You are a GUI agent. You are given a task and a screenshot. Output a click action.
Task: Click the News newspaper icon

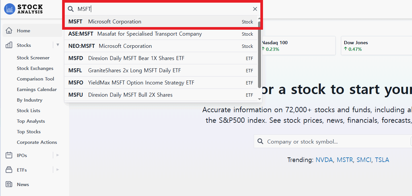click(x=9, y=184)
